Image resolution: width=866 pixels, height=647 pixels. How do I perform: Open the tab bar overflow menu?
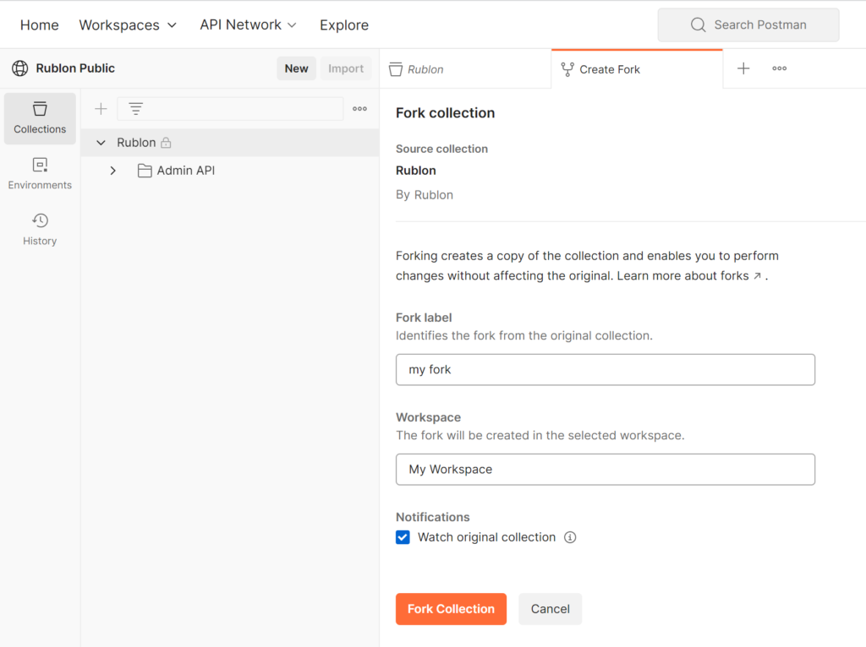point(779,68)
